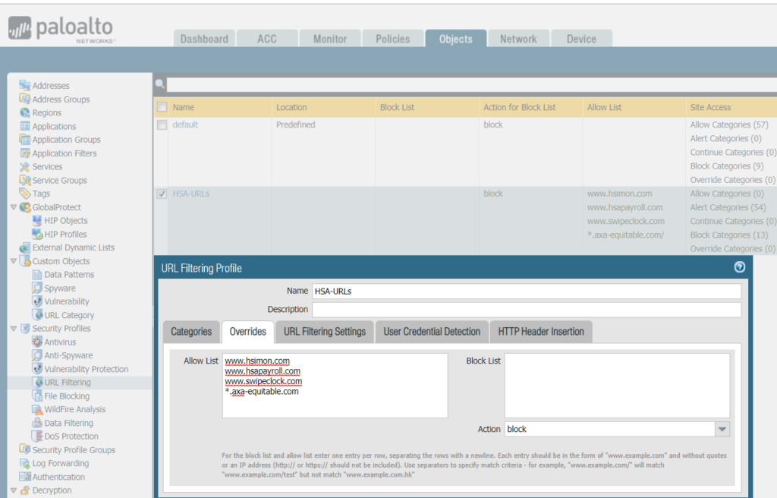The image size is (777, 498).
Task: Click the Data Filtering icon
Action: (36, 423)
